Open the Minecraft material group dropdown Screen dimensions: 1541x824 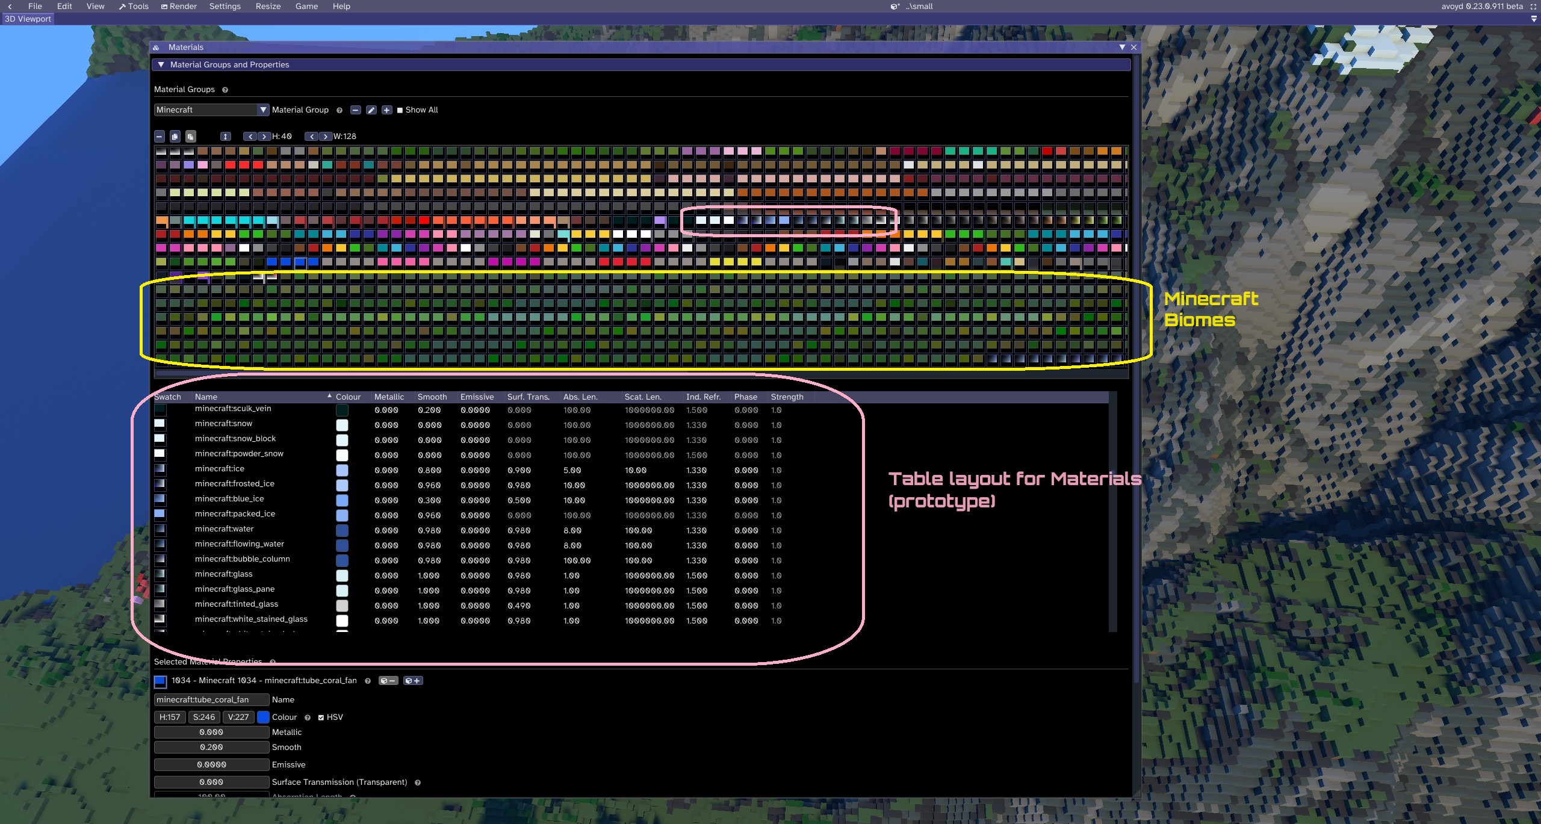[x=263, y=110]
